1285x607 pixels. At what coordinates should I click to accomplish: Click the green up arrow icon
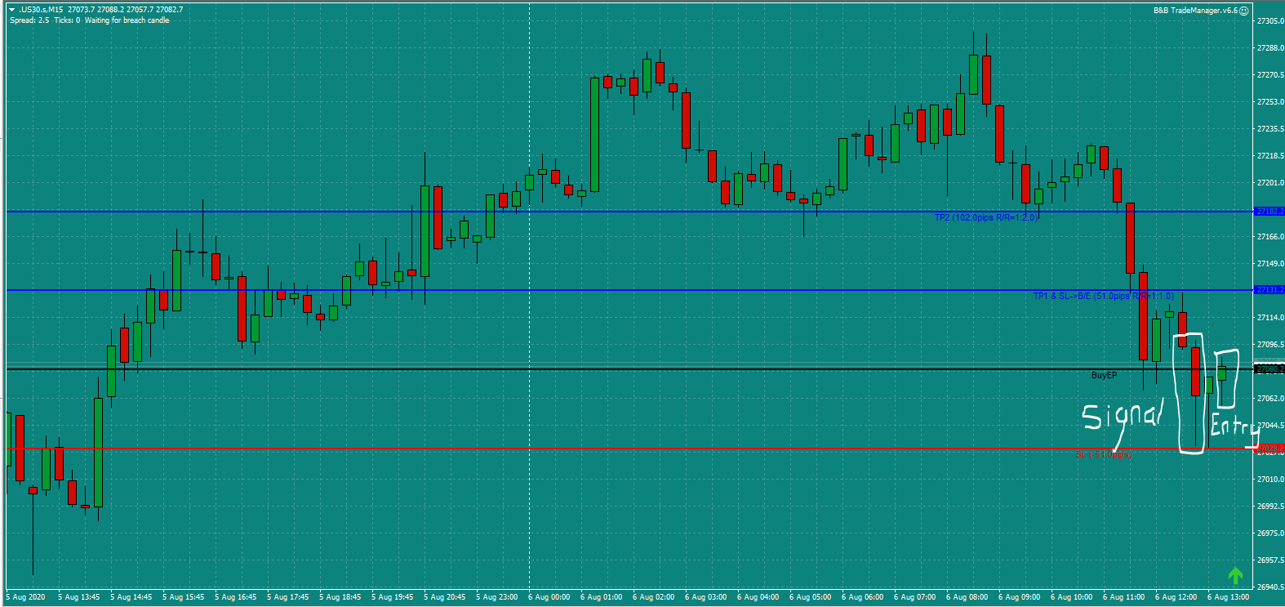[1235, 576]
